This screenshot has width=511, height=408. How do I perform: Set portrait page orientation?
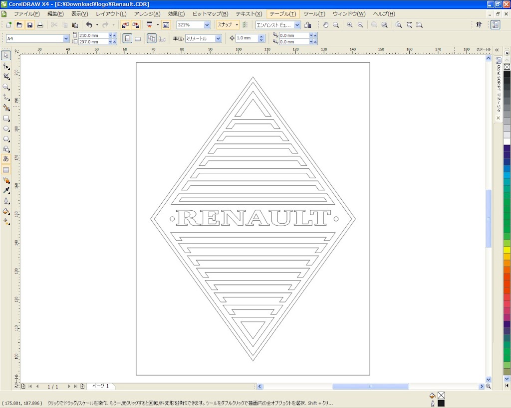click(127, 38)
